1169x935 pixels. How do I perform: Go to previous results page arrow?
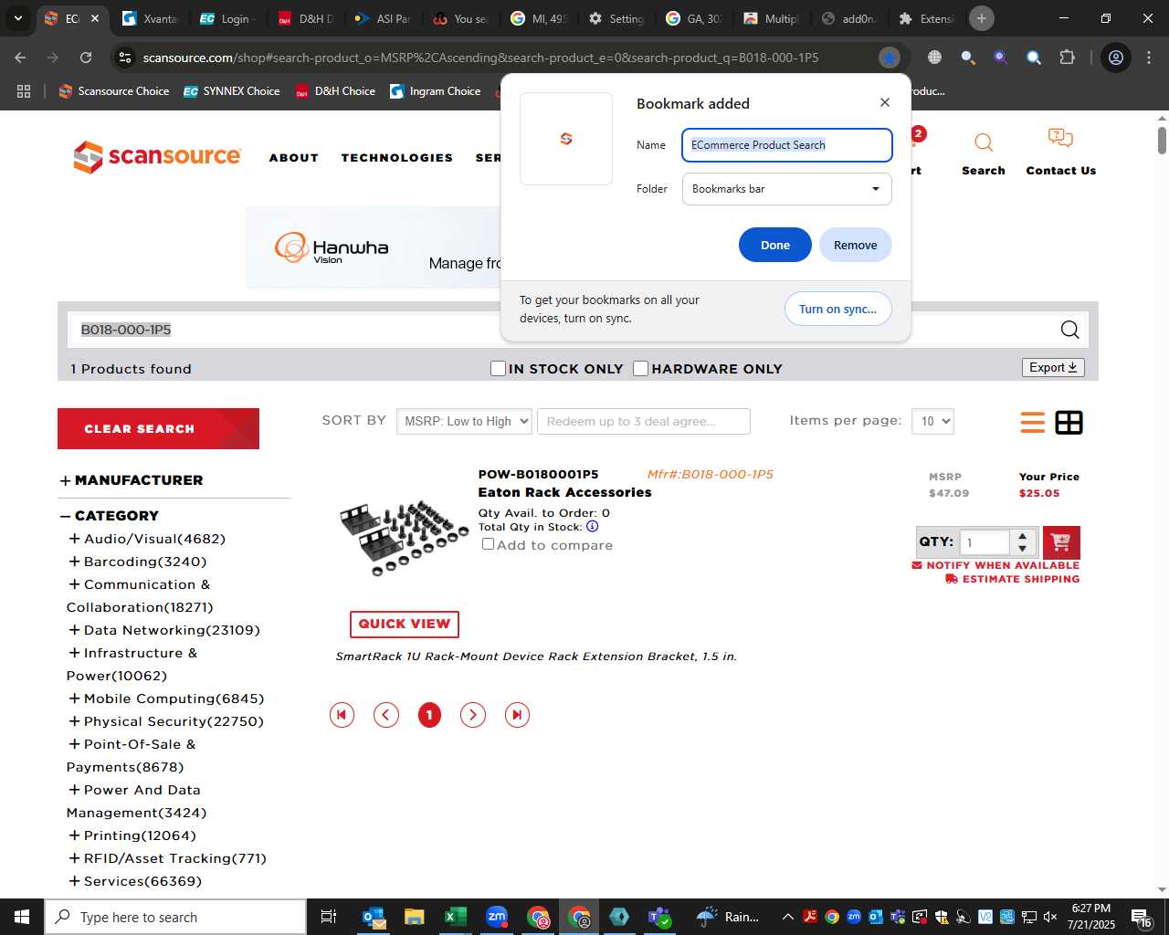click(385, 715)
